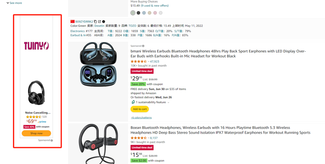This screenshot has width=325, height=164.
Task: Click the TUINYO brand logo
Action: point(36,46)
